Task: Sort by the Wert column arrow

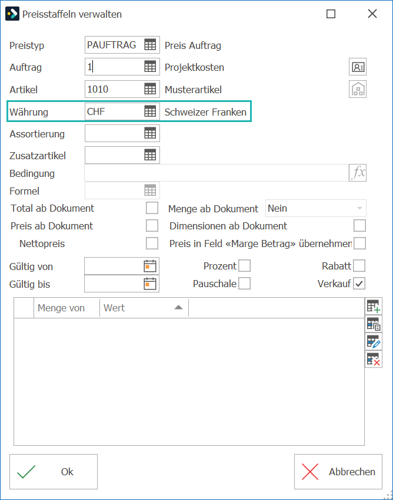Action: 178,307
